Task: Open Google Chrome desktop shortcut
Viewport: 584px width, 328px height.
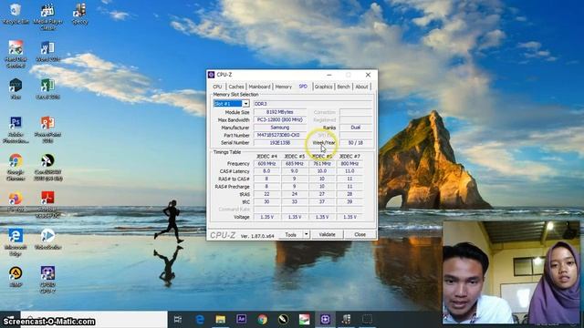Action: [16, 167]
